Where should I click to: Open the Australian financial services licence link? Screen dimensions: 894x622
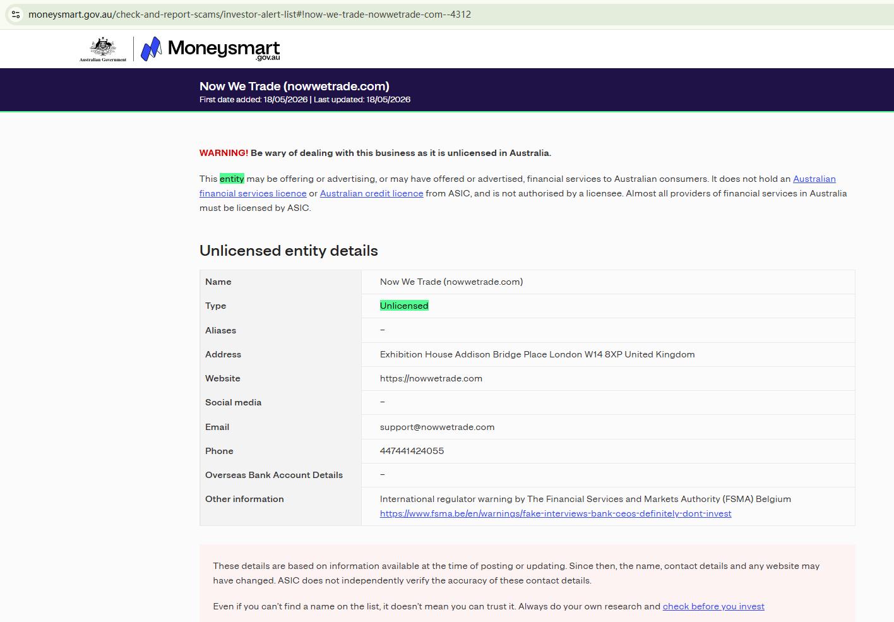[518, 186]
